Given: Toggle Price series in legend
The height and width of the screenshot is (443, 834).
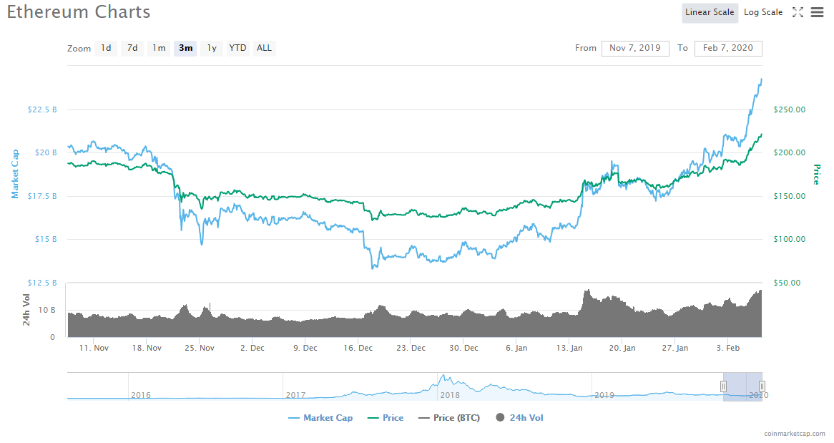Looking at the screenshot, I should [x=386, y=418].
